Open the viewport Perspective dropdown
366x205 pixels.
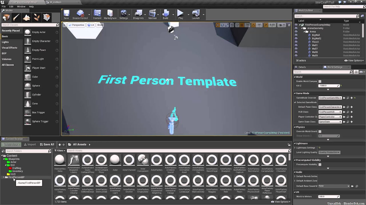tap(76, 25)
